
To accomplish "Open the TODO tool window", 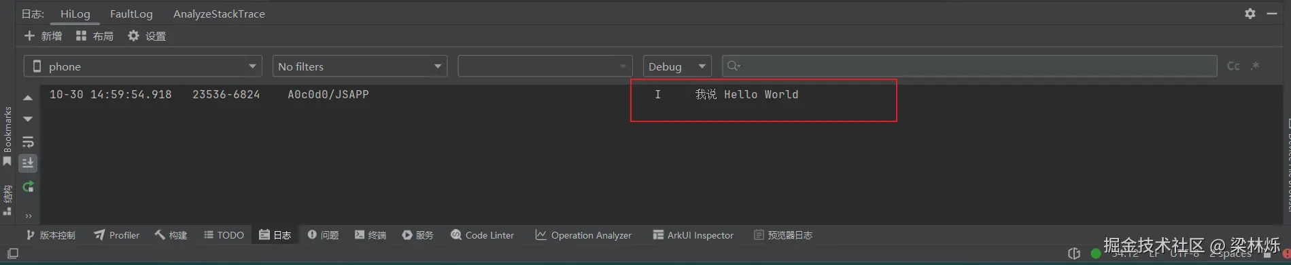I will coord(224,235).
